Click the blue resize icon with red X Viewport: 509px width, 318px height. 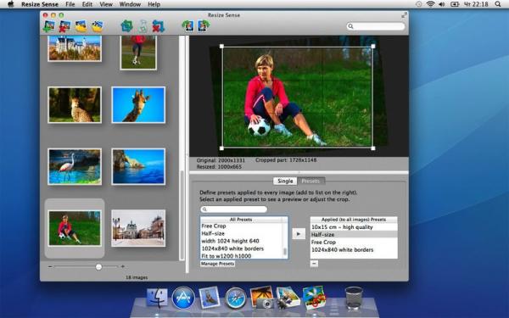click(x=158, y=26)
